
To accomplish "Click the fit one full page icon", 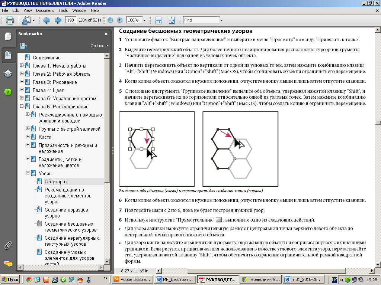I will pos(172,20).
